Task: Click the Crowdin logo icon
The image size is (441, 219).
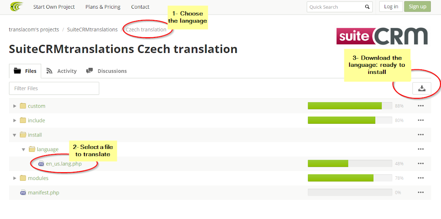Action: (17, 6)
